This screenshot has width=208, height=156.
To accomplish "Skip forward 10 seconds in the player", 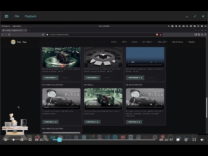I will [22, 140].
